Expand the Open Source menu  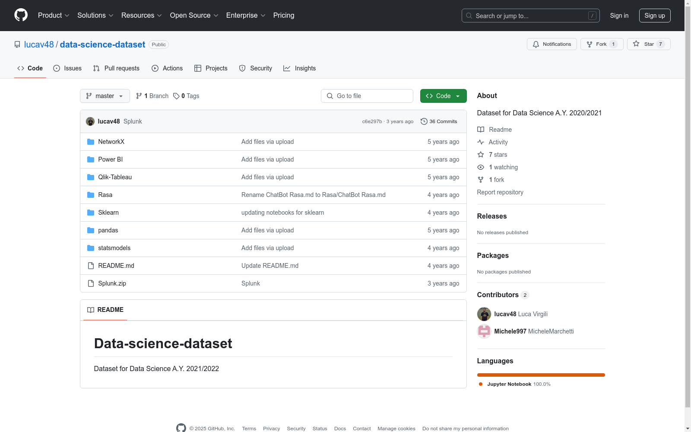tap(194, 16)
